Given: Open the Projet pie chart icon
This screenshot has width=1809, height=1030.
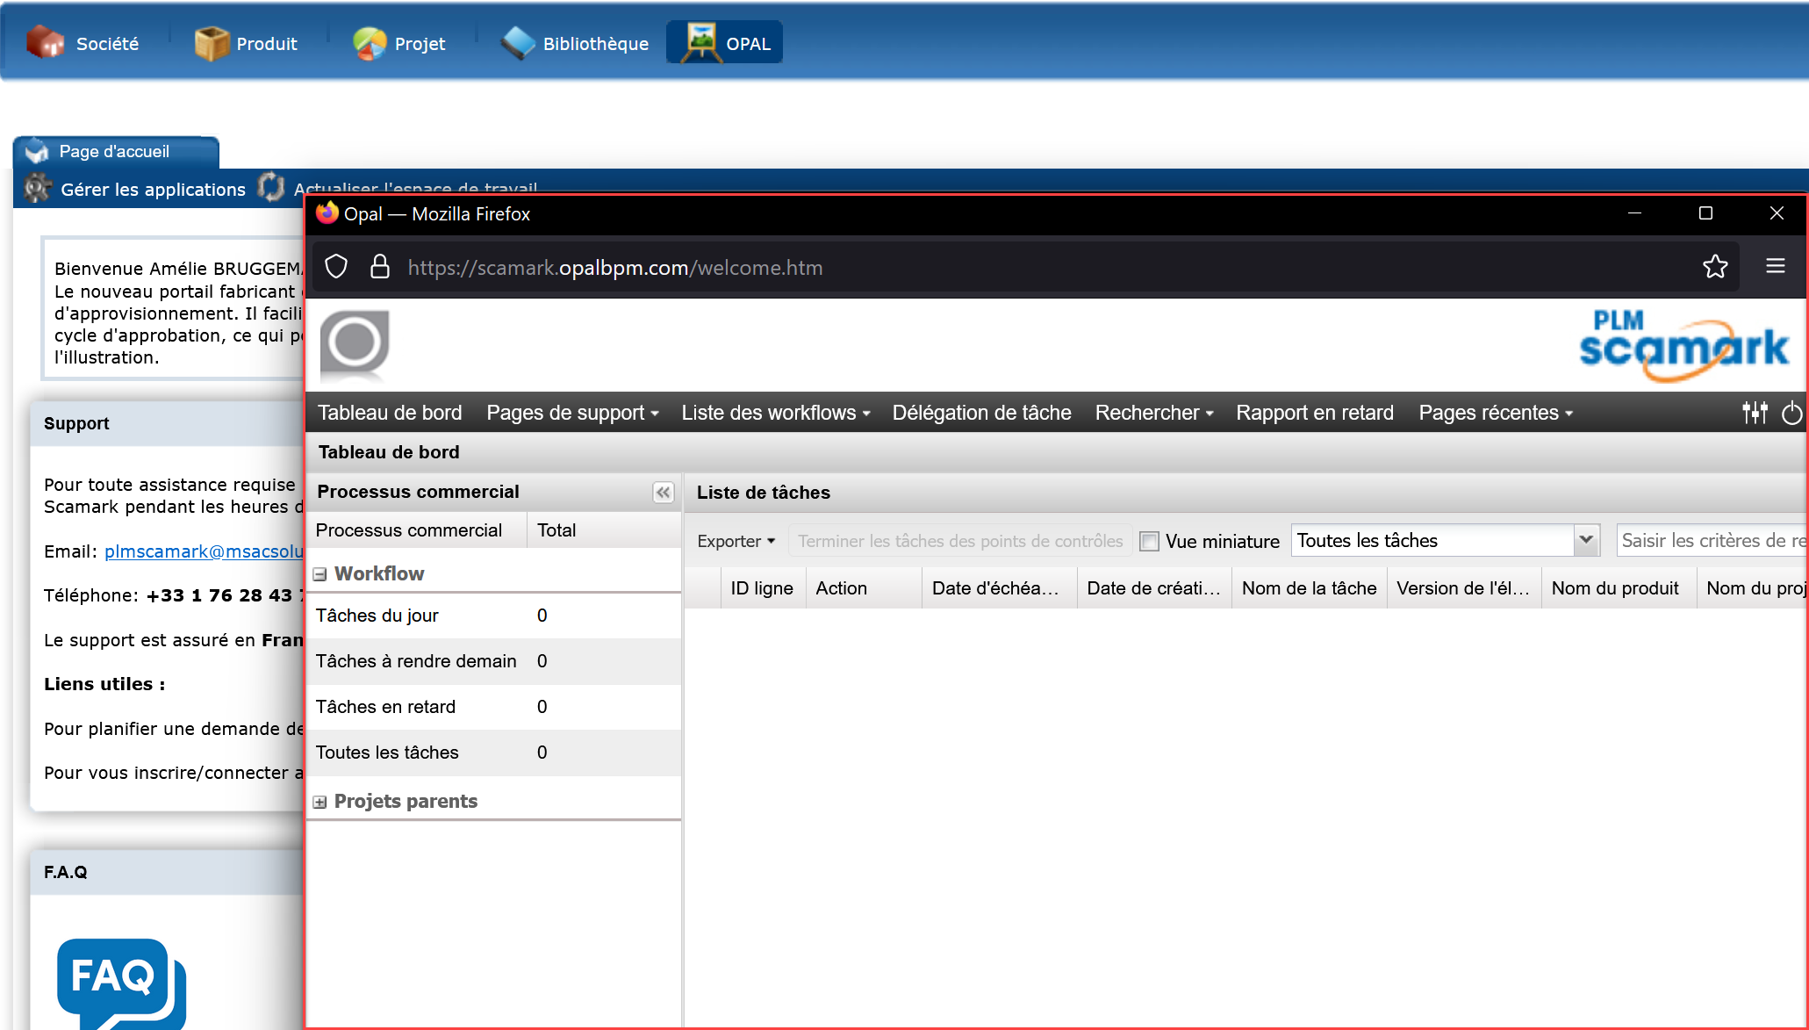Looking at the screenshot, I should pos(370,43).
